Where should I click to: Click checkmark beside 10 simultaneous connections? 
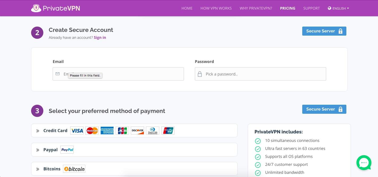[258, 141]
